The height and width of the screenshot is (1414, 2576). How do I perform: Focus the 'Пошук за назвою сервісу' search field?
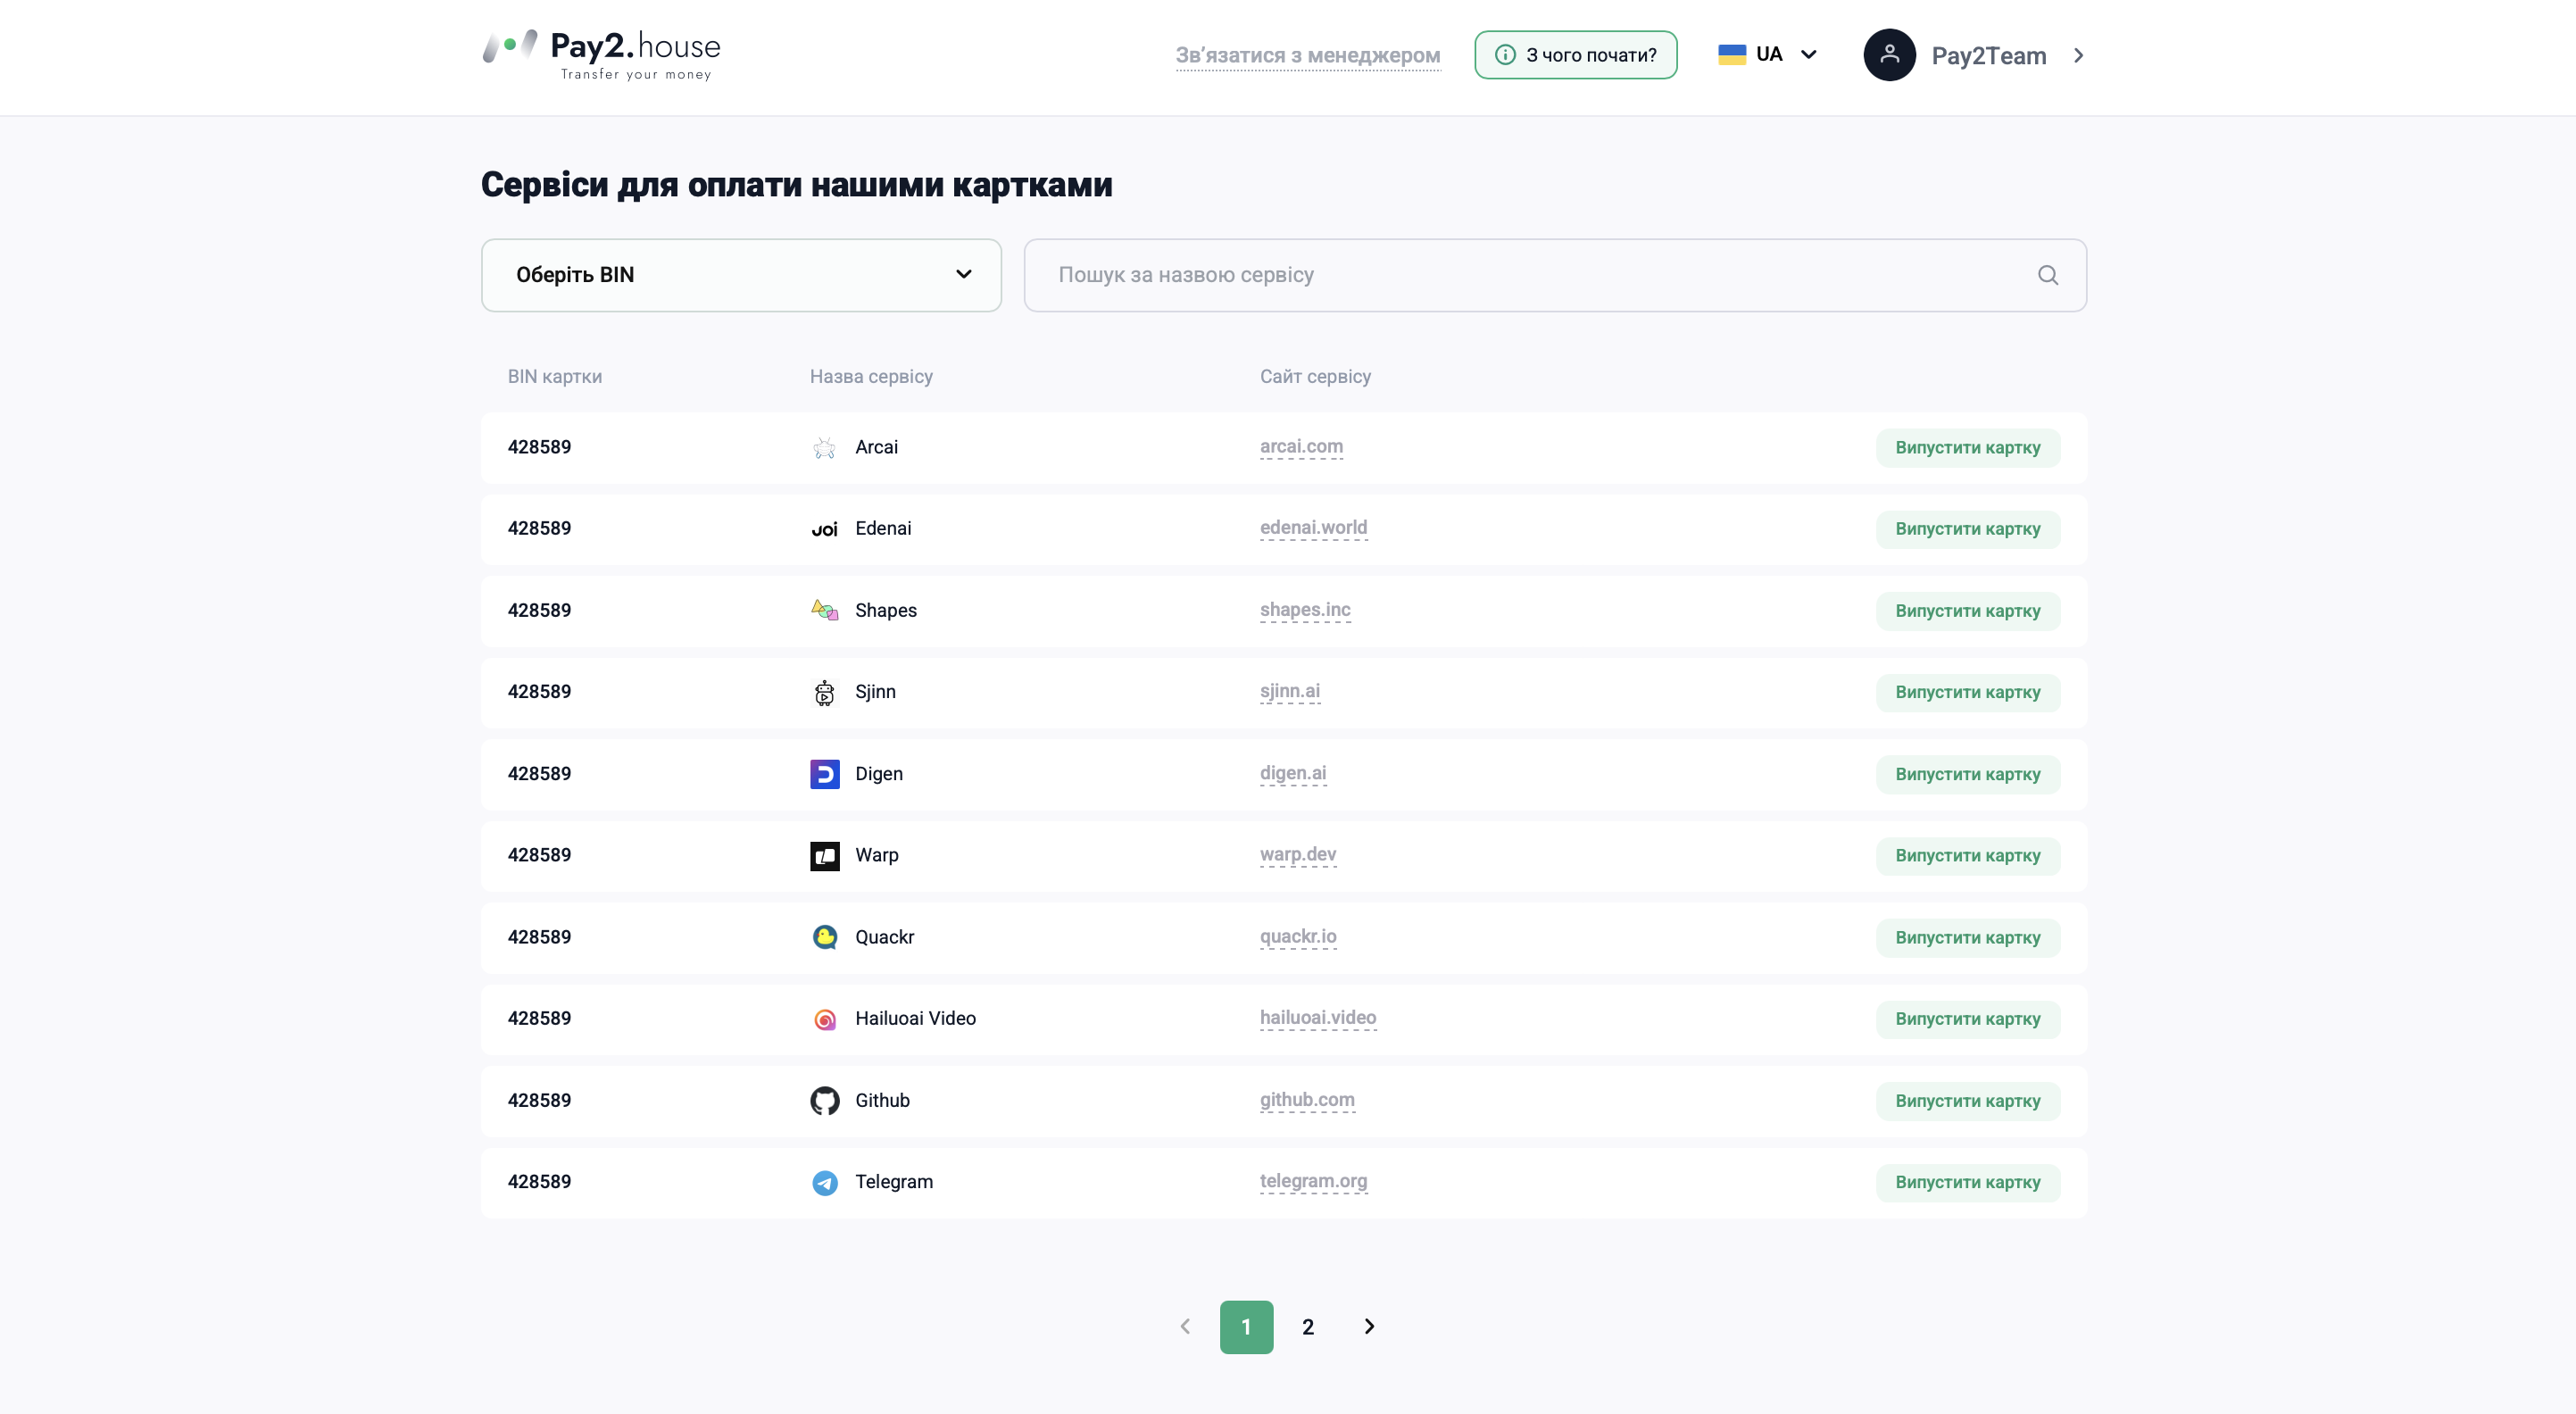[1555, 275]
